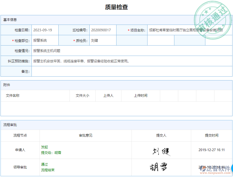The width and height of the screenshot is (233, 177).
Task: Select the 检查日期 date value 2023-09-19
Action: (43, 30)
